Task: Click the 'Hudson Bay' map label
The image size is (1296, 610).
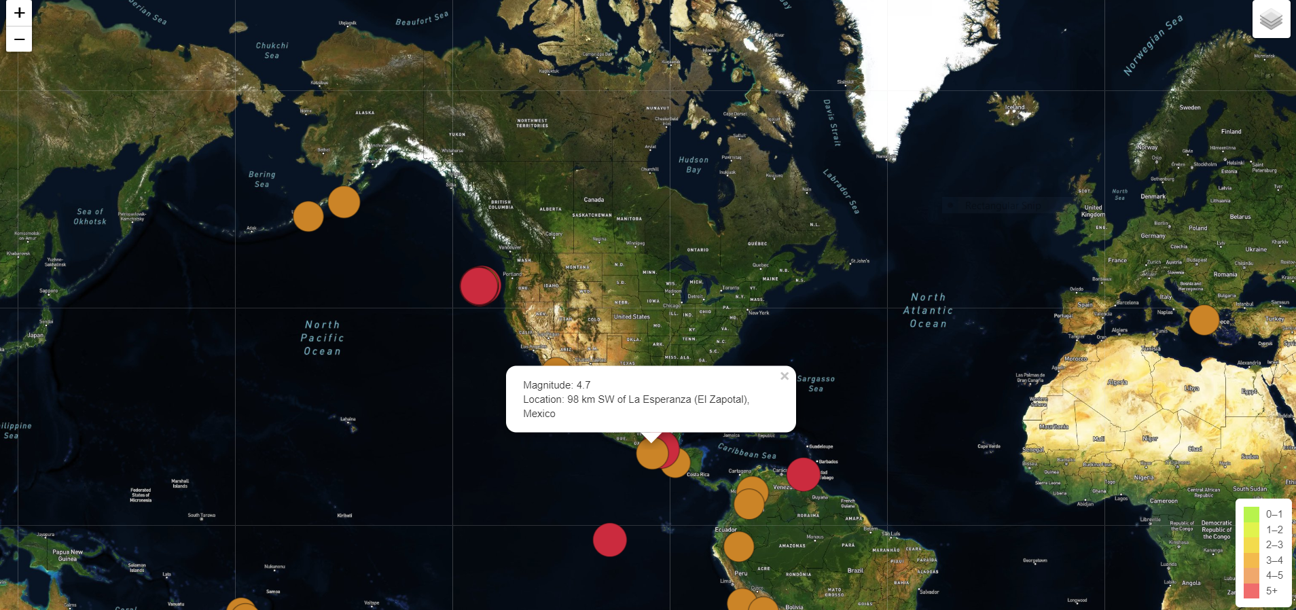Action: pyautogui.click(x=694, y=165)
